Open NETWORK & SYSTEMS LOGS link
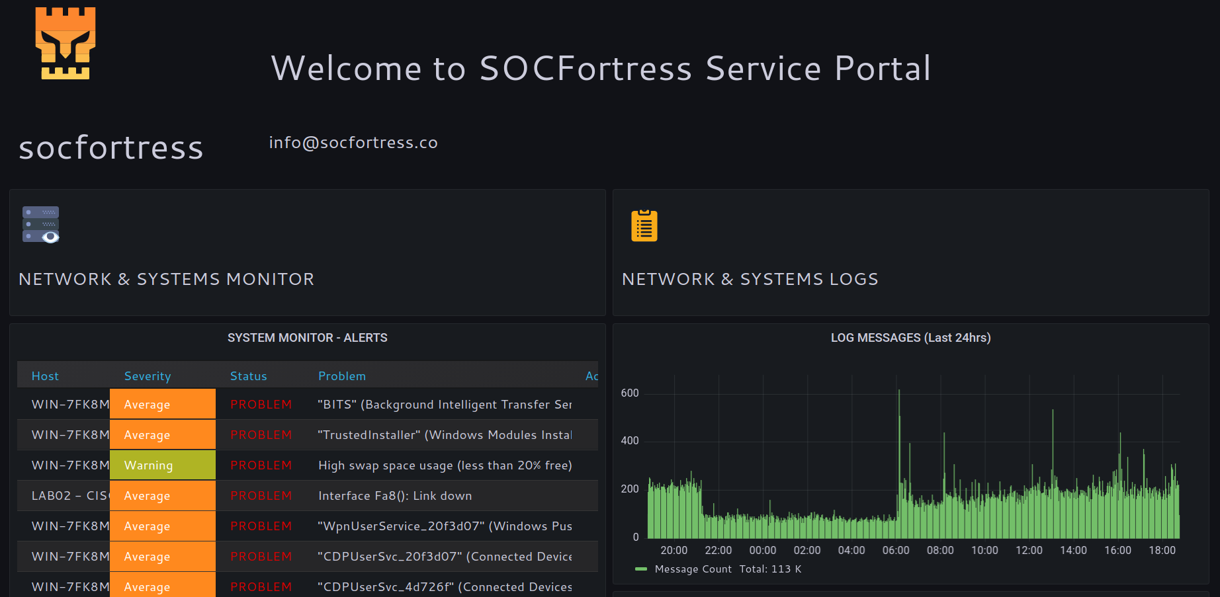1220x597 pixels. point(750,279)
